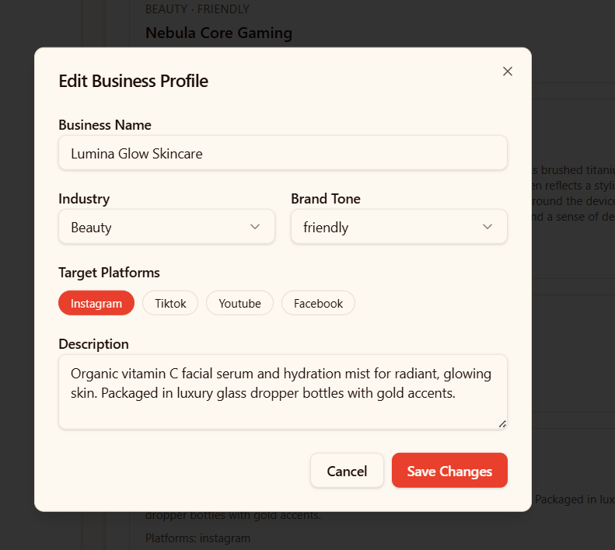615x550 pixels.
Task: Open the Industry dropdown showing Beauty
Action: (166, 227)
